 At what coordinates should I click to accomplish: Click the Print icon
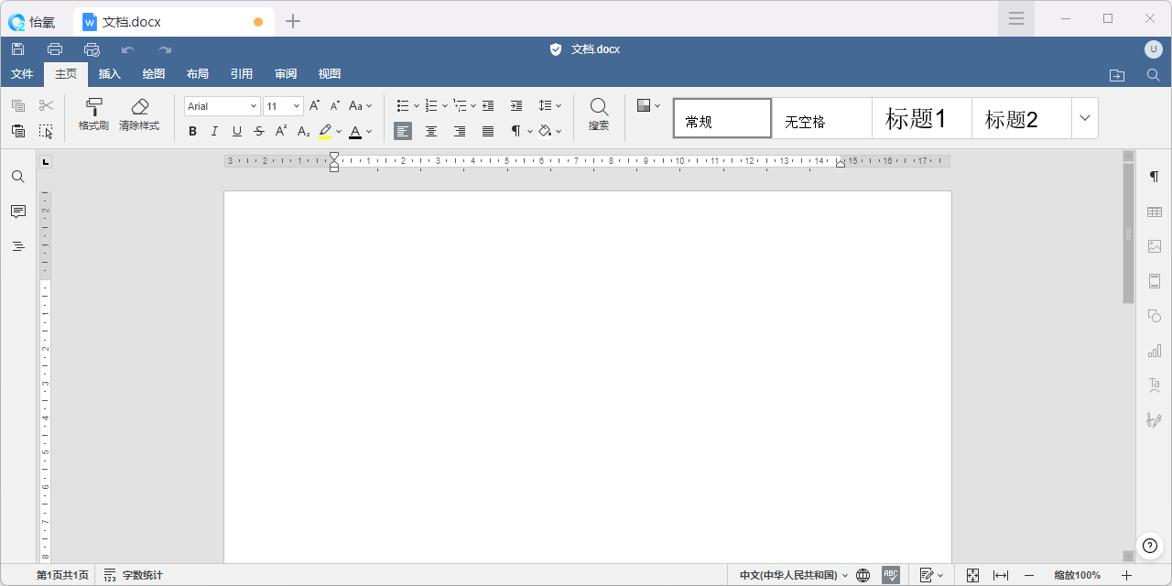click(55, 49)
